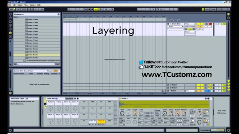Open the Master output routing dropdown

point(190,32)
